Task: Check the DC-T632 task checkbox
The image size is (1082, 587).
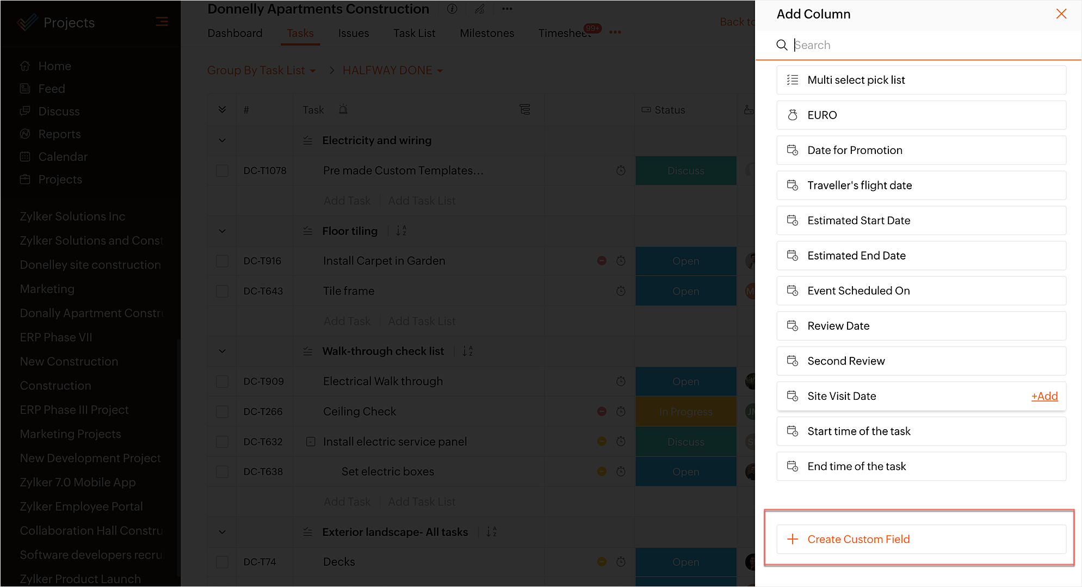Action: coord(222,442)
